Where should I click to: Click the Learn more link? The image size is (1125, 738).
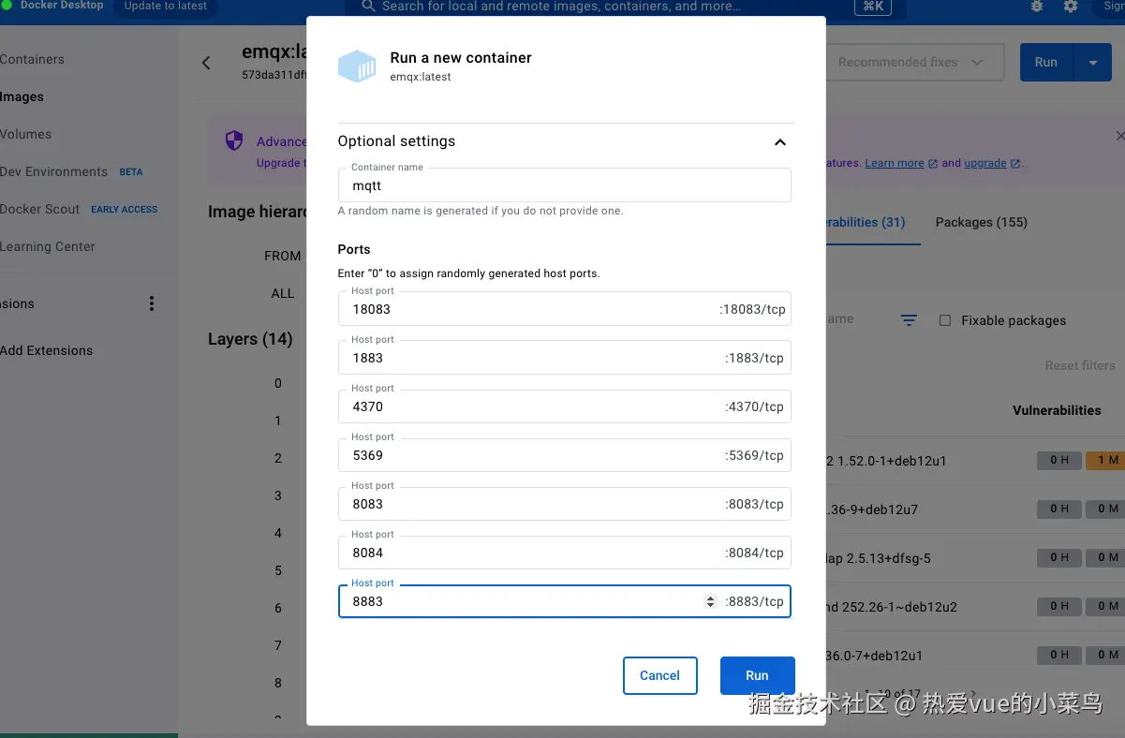coord(895,163)
